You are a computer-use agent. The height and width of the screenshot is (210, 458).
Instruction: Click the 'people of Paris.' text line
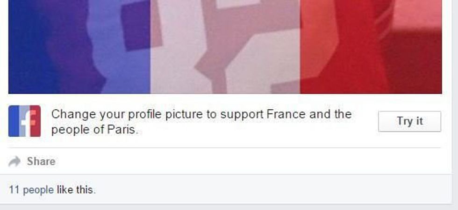pyautogui.click(x=94, y=130)
